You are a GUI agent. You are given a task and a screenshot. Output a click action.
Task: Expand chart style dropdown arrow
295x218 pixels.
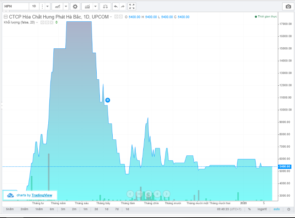pos(66,6)
